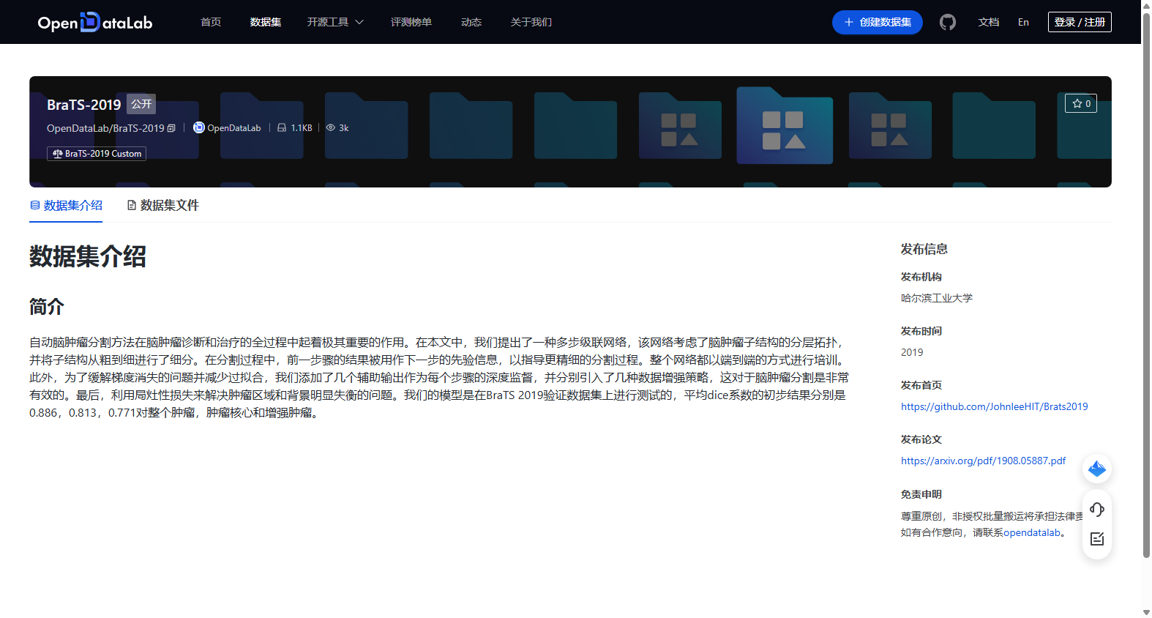Viewport: 1152px width, 618px height.
Task: Open the 文档 link
Action: [989, 22]
